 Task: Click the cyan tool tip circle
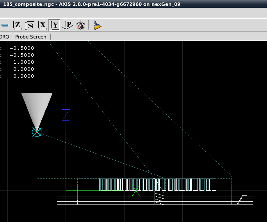(37, 132)
